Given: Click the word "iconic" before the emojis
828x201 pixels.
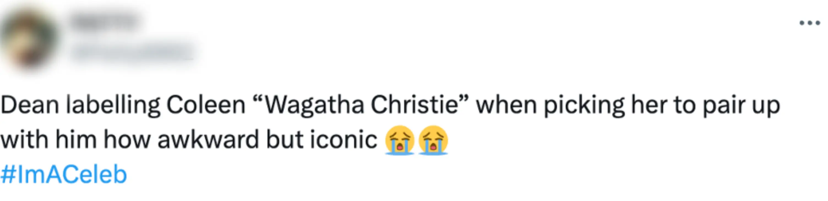Looking at the screenshot, I should pyautogui.click(x=343, y=140).
